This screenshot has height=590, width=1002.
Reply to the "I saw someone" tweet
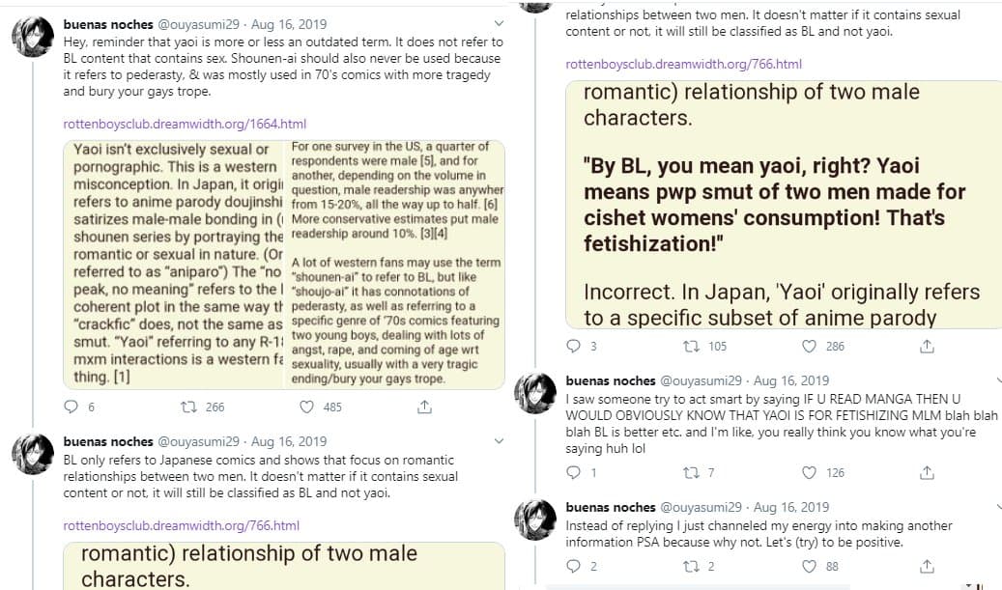coord(572,472)
